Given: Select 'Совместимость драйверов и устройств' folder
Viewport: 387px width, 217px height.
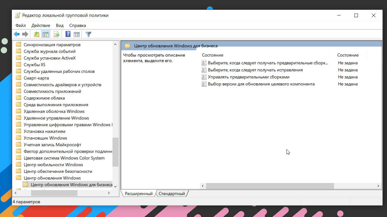Looking at the screenshot, I should 62,85.
